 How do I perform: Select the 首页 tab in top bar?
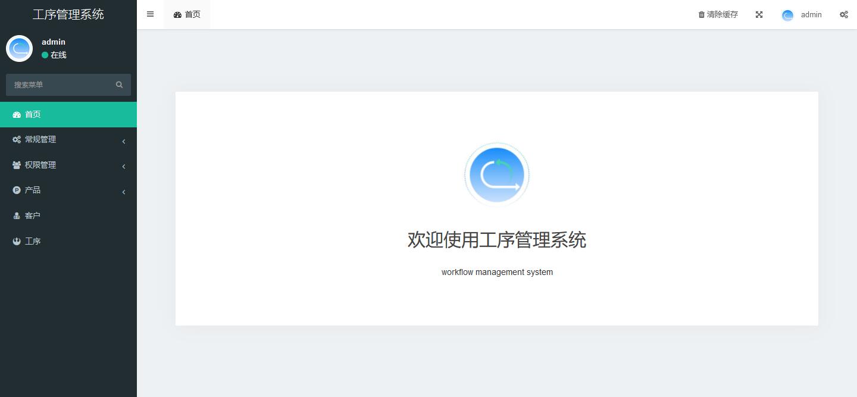(187, 14)
